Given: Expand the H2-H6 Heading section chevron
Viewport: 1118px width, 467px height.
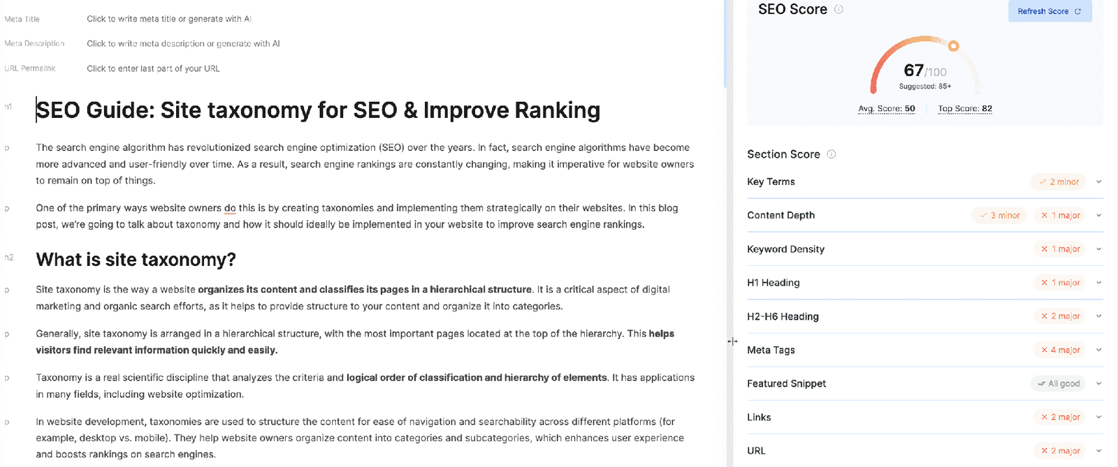Looking at the screenshot, I should pyautogui.click(x=1098, y=316).
